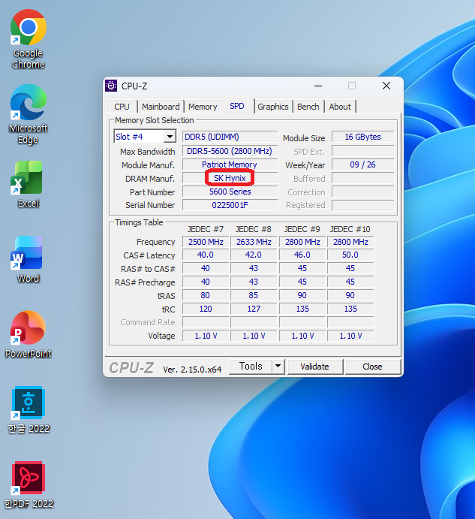Click the CAS# Latency 40.0 cell

point(206,255)
